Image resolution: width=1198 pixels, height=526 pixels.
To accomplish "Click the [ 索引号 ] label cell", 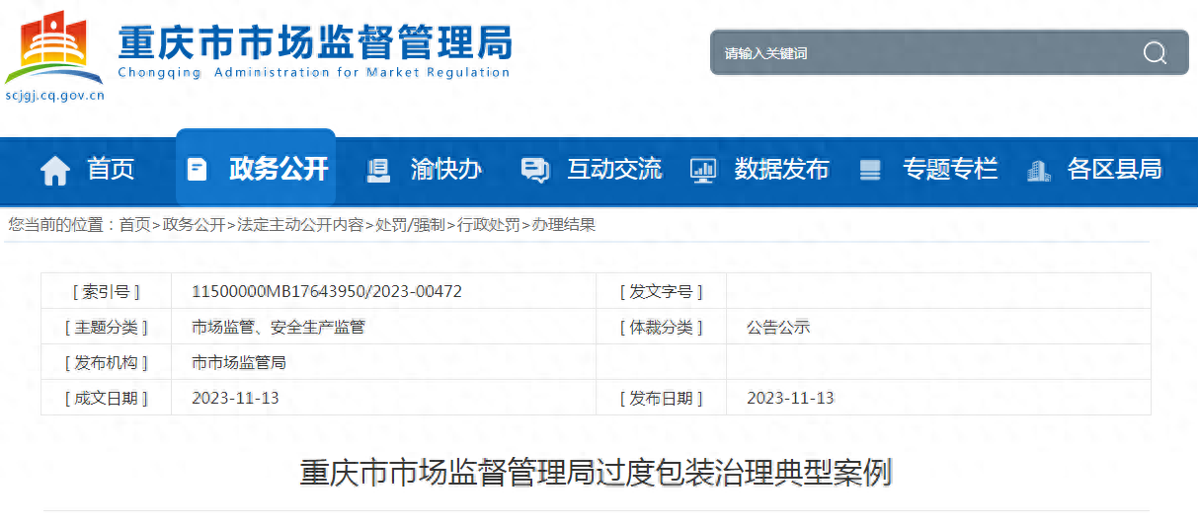I will (x=107, y=292).
